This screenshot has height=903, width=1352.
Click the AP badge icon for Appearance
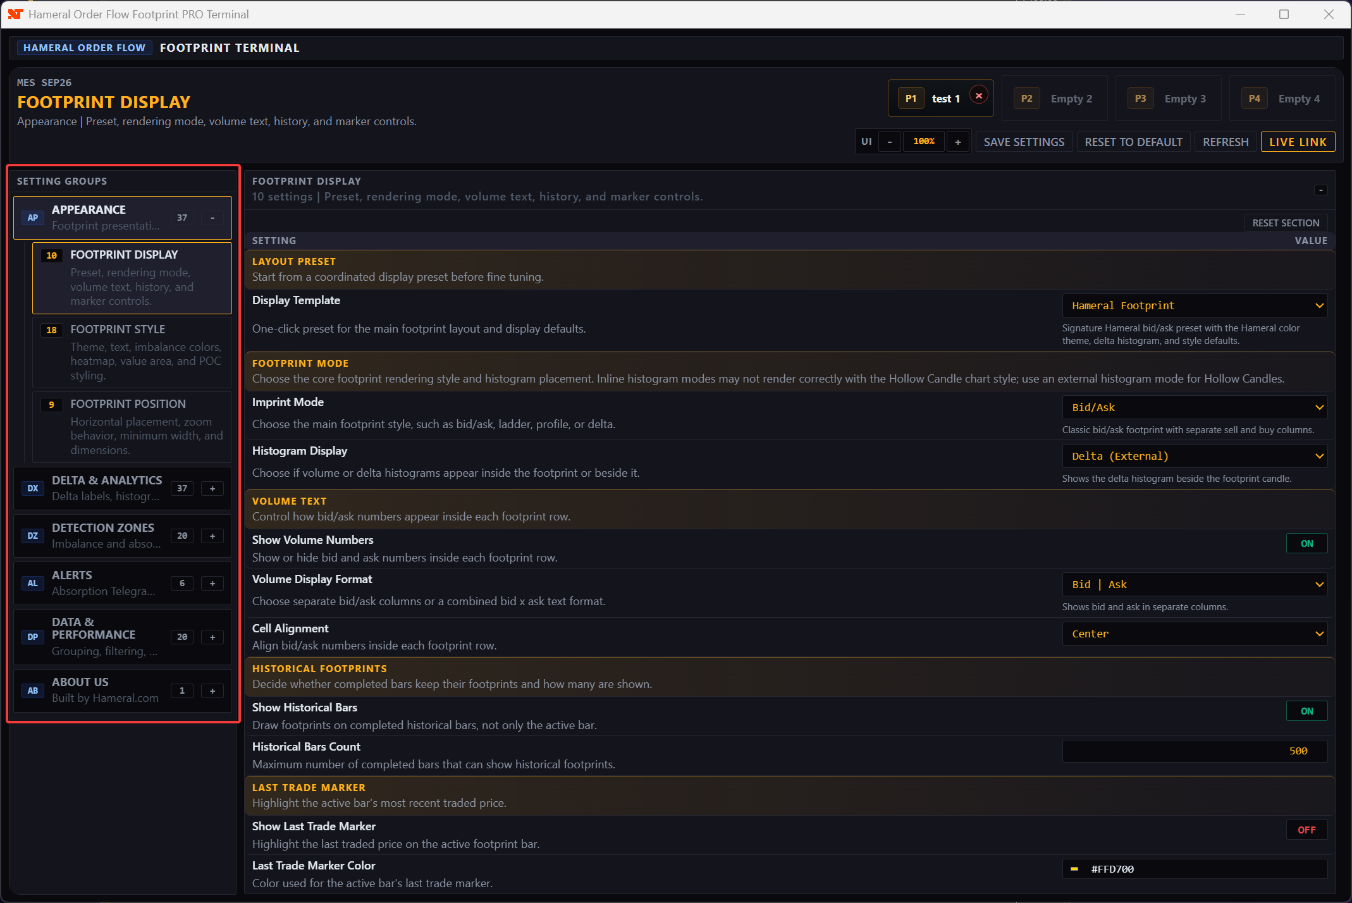(x=32, y=218)
